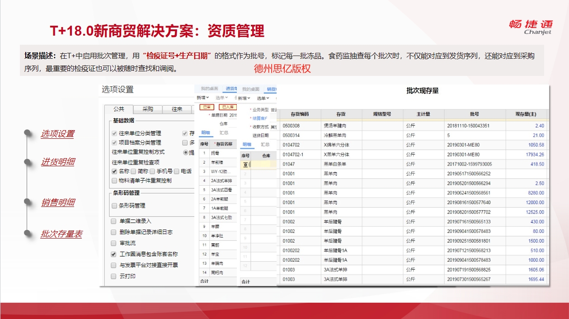
Task: Open the 销售明细 link
Action: (57, 202)
